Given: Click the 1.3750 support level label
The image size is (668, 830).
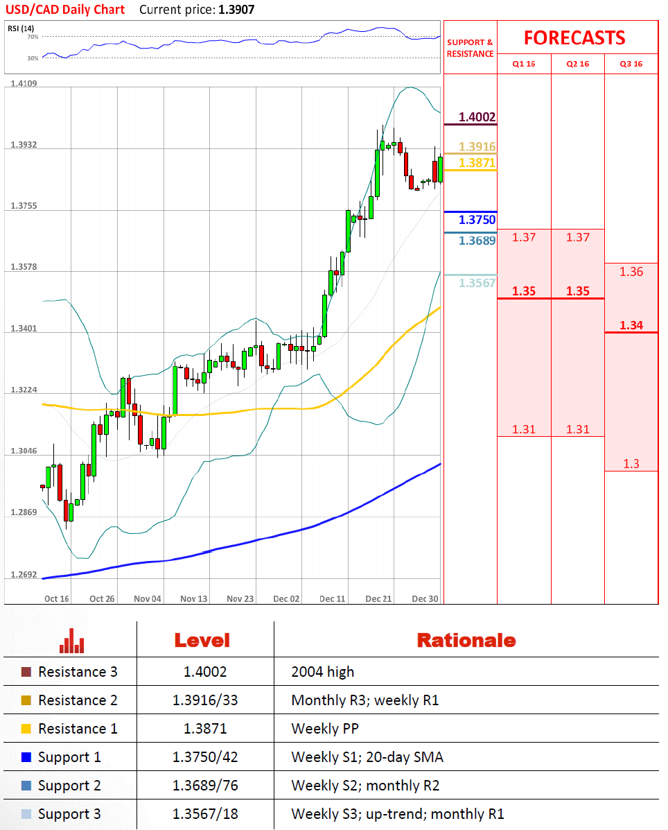Looking at the screenshot, I should tap(477, 220).
